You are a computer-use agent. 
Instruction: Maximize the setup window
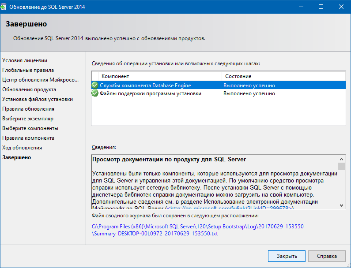tap(321, 7)
